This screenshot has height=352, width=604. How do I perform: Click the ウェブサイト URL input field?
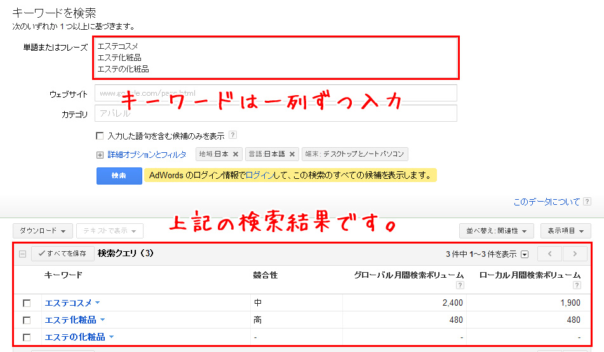coord(276,93)
